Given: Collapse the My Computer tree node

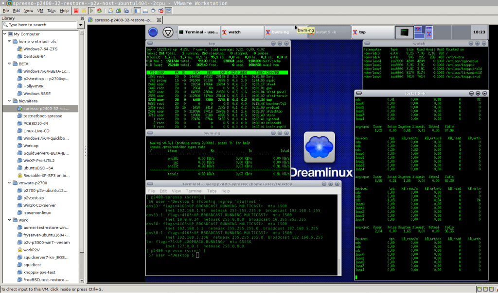Looking at the screenshot, I should [5, 34].
